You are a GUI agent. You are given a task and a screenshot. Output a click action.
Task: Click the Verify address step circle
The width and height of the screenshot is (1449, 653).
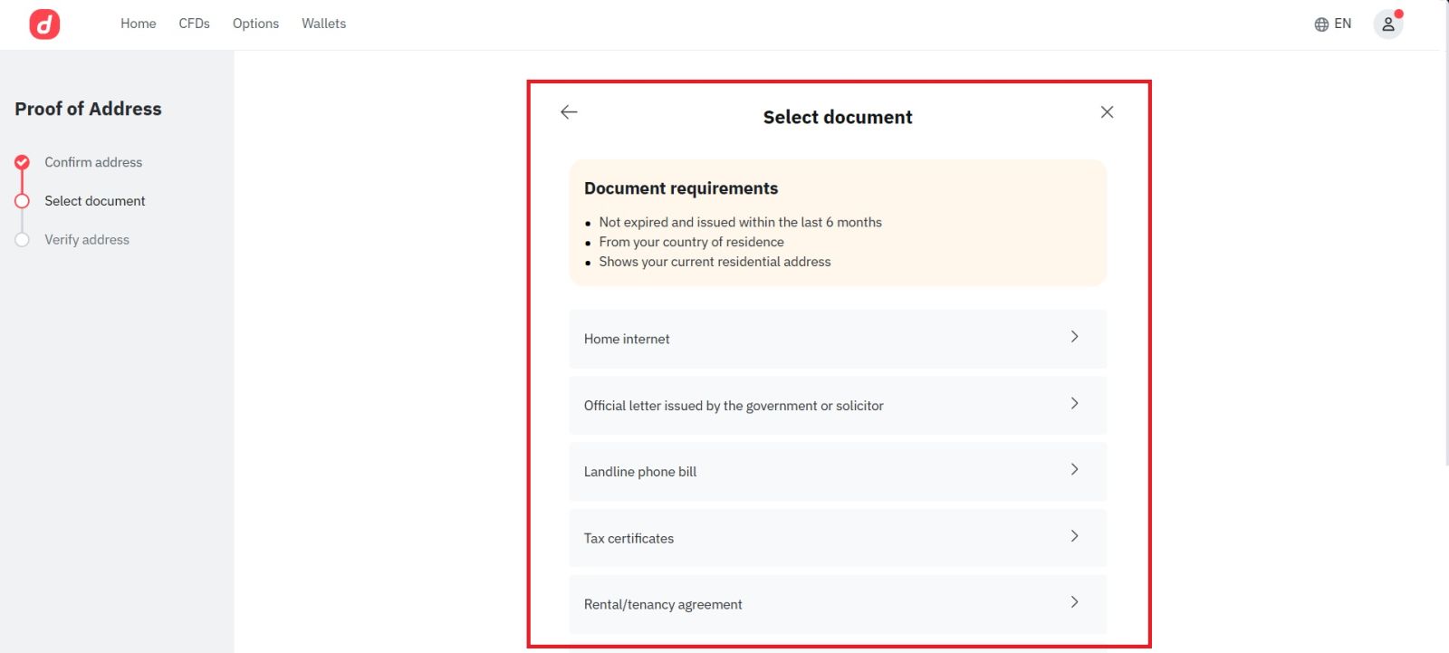(23, 240)
